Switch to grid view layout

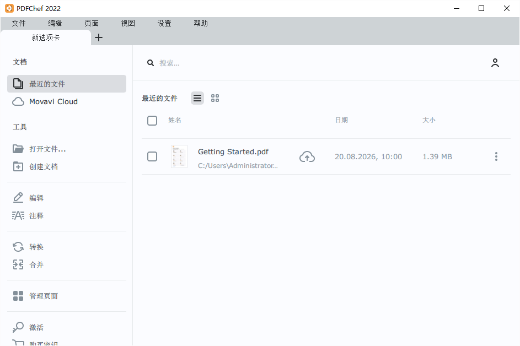coord(215,98)
